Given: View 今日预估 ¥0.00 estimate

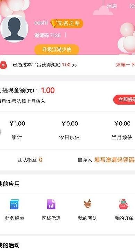Looking at the screenshot, I should pyautogui.click(x=69, y=130).
